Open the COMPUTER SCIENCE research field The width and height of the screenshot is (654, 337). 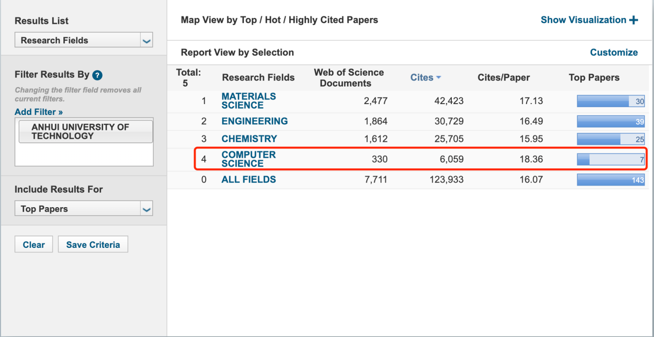(248, 159)
